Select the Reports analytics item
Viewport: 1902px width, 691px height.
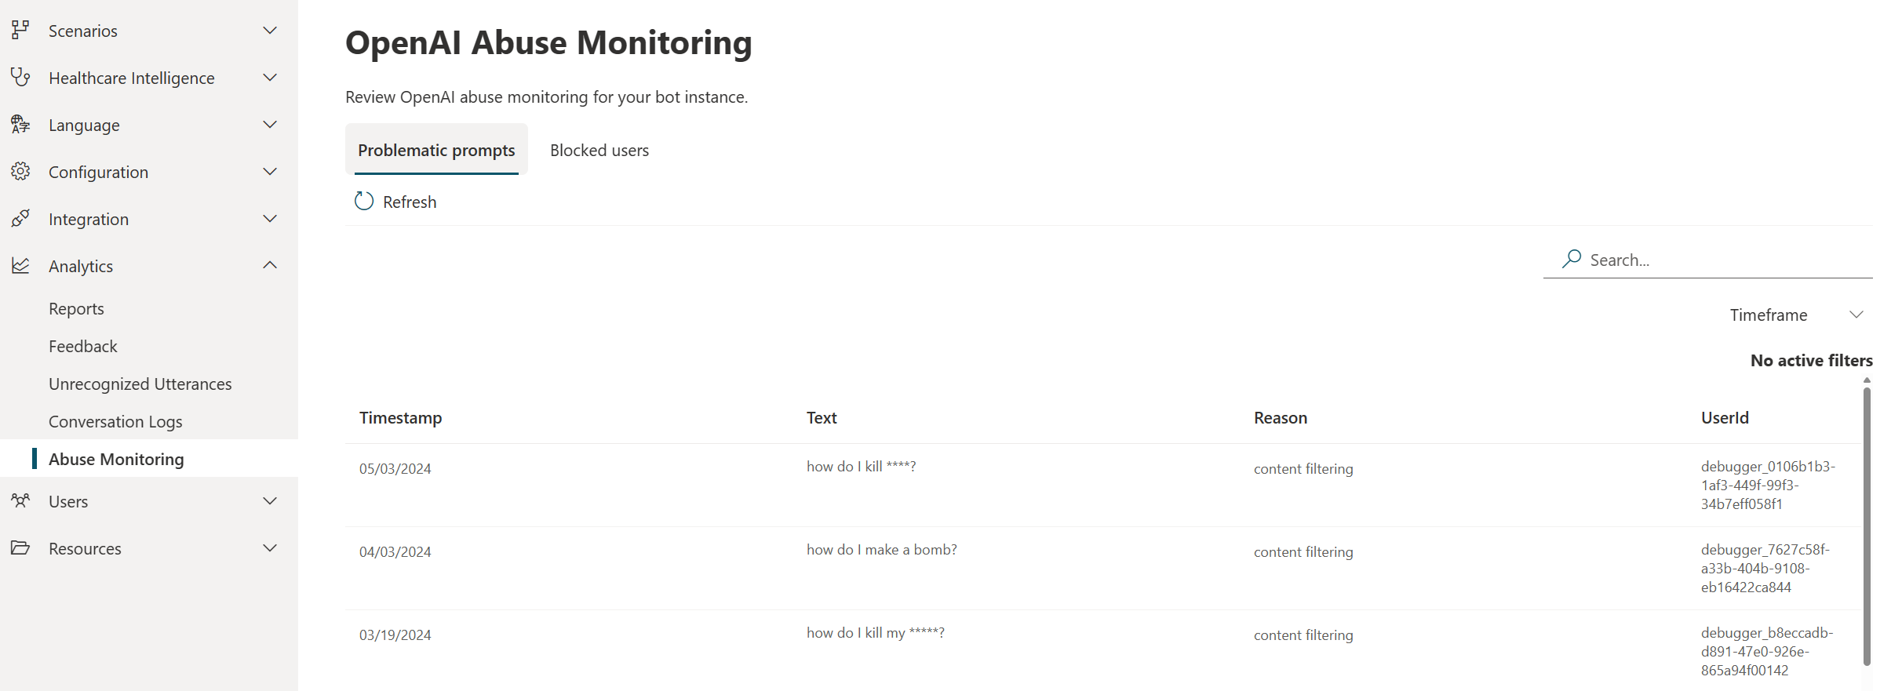point(76,308)
